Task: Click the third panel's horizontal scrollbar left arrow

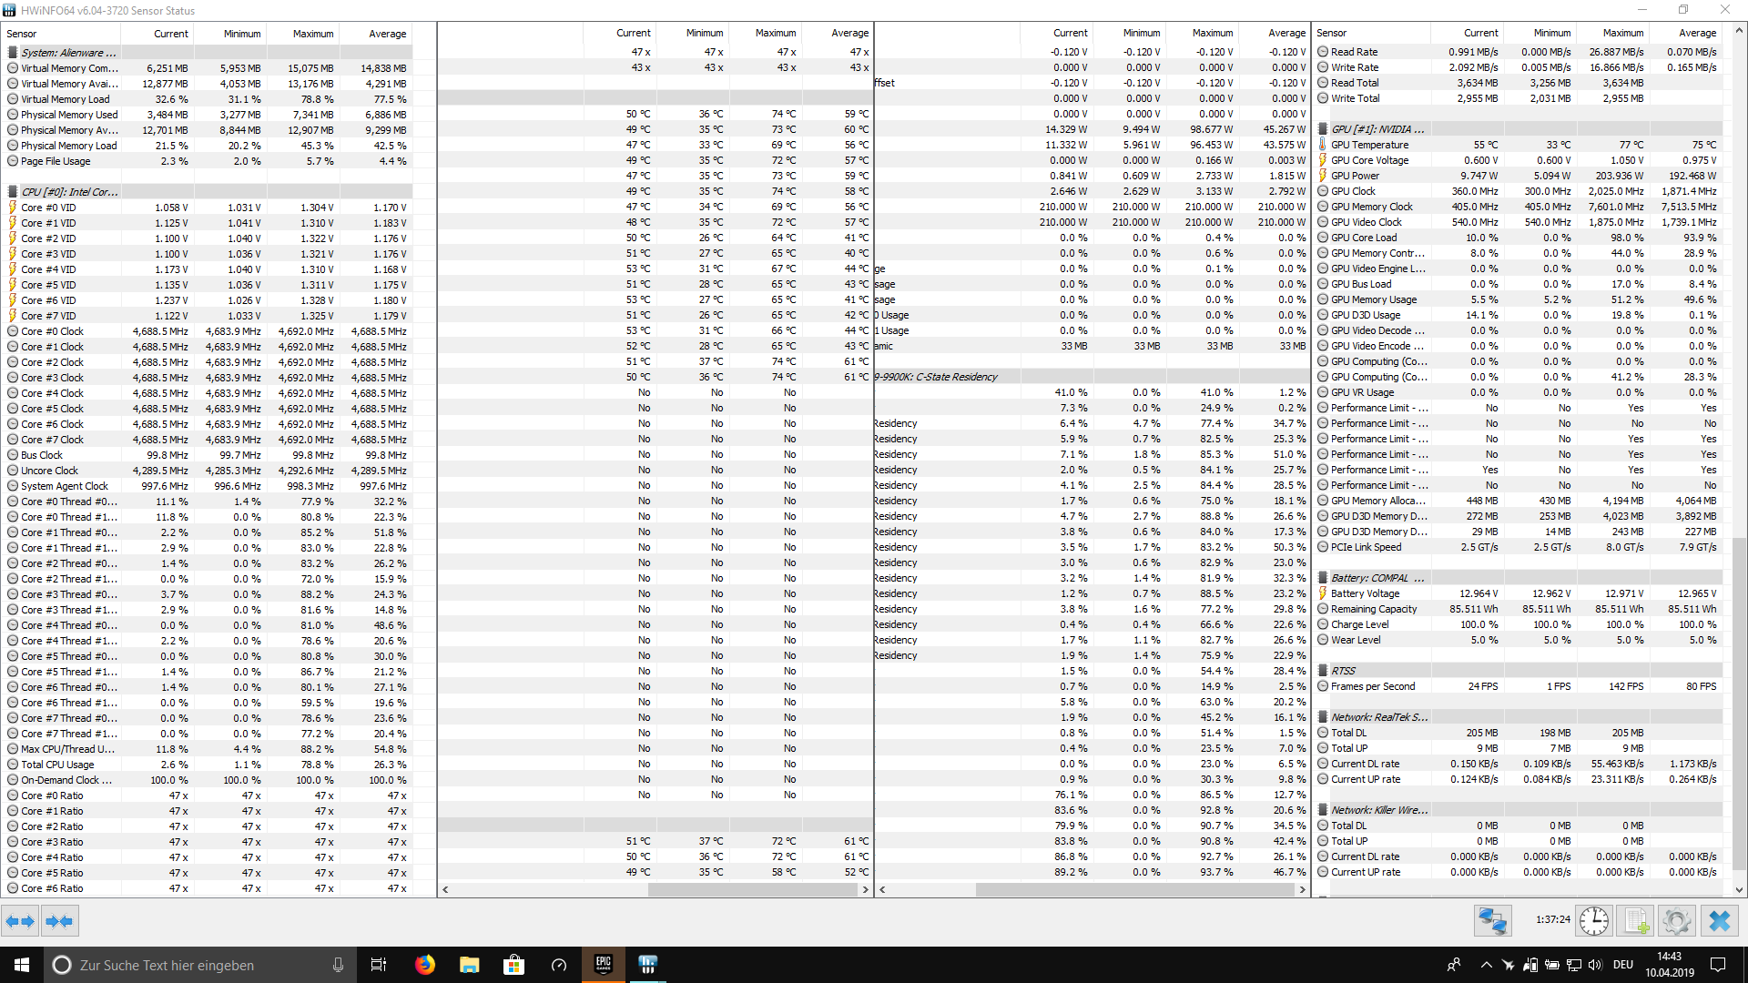Action: pos(882,889)
